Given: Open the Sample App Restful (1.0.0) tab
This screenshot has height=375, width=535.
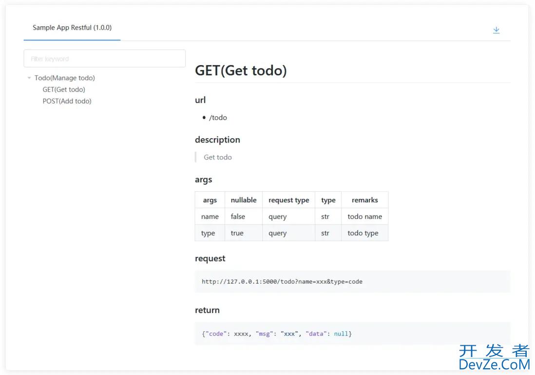Looking at the screenshot, I should coord(72,28).
